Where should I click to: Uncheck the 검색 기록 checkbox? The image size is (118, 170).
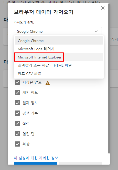coord(17,113)
